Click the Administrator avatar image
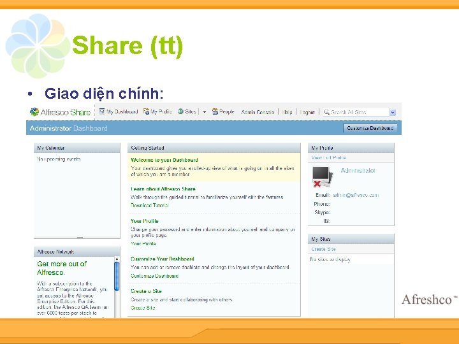 tap(323, 176)
